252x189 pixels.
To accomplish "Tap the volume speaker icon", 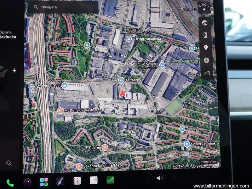I will (160, 178).
